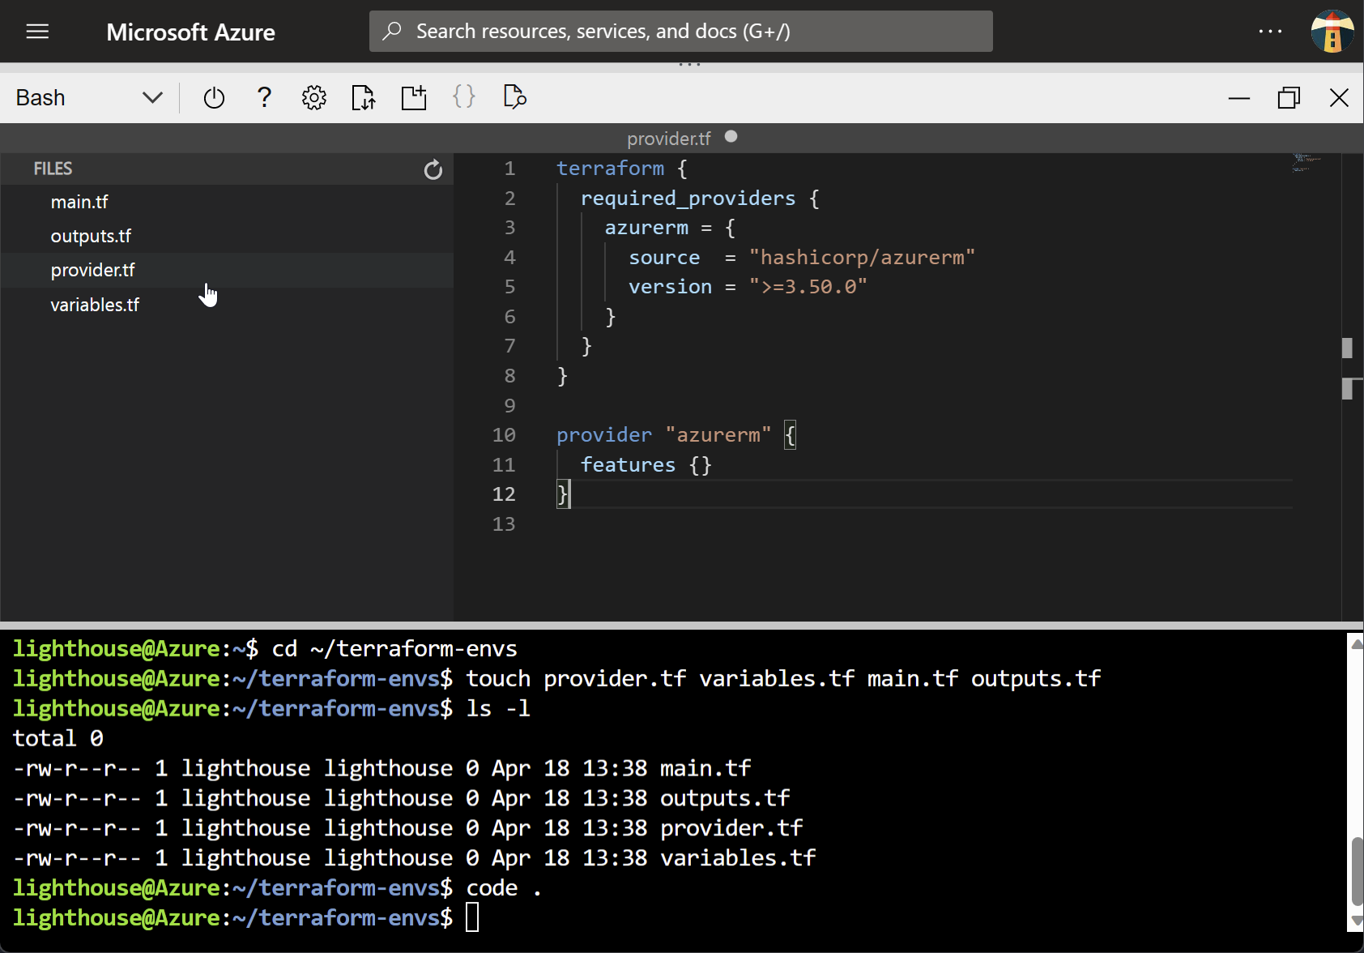Open the ellipsis more options menu in header
This screenshot has height=953, width=1364.
(1270, 32)
